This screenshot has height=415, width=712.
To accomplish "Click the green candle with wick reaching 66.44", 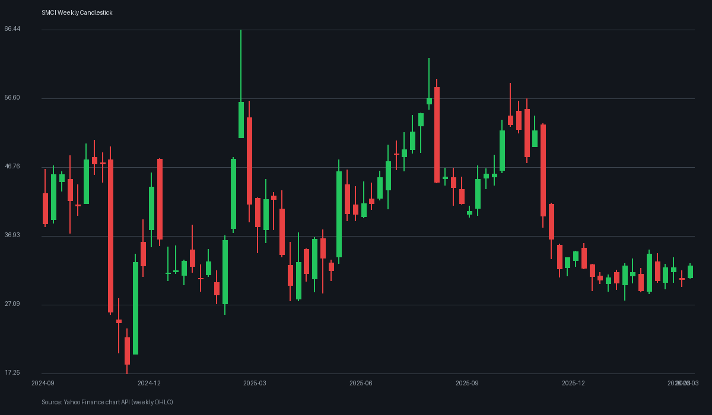I will pos(241,120).
